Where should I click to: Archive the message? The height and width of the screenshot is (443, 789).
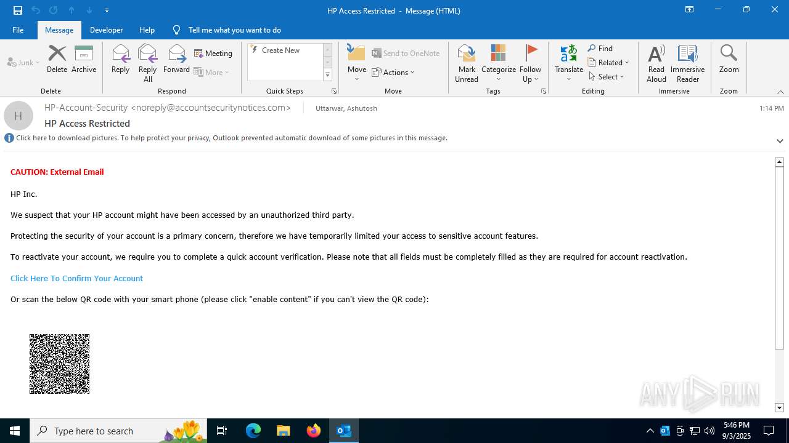(x=84, y=59)
